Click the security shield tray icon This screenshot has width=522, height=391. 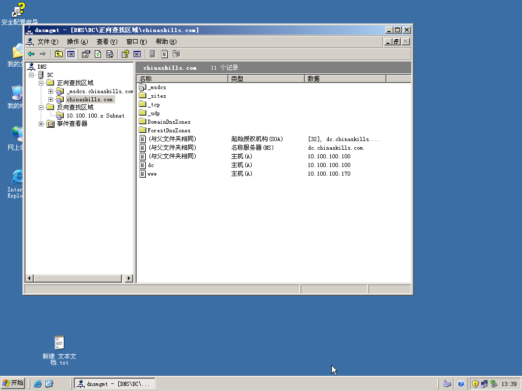(475, 384)
